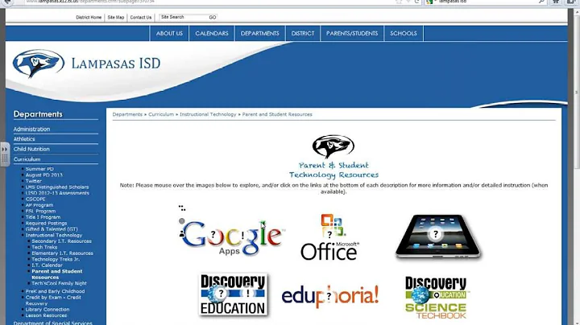Open PreK and Early Childhood link

click(x=55, y=291)
